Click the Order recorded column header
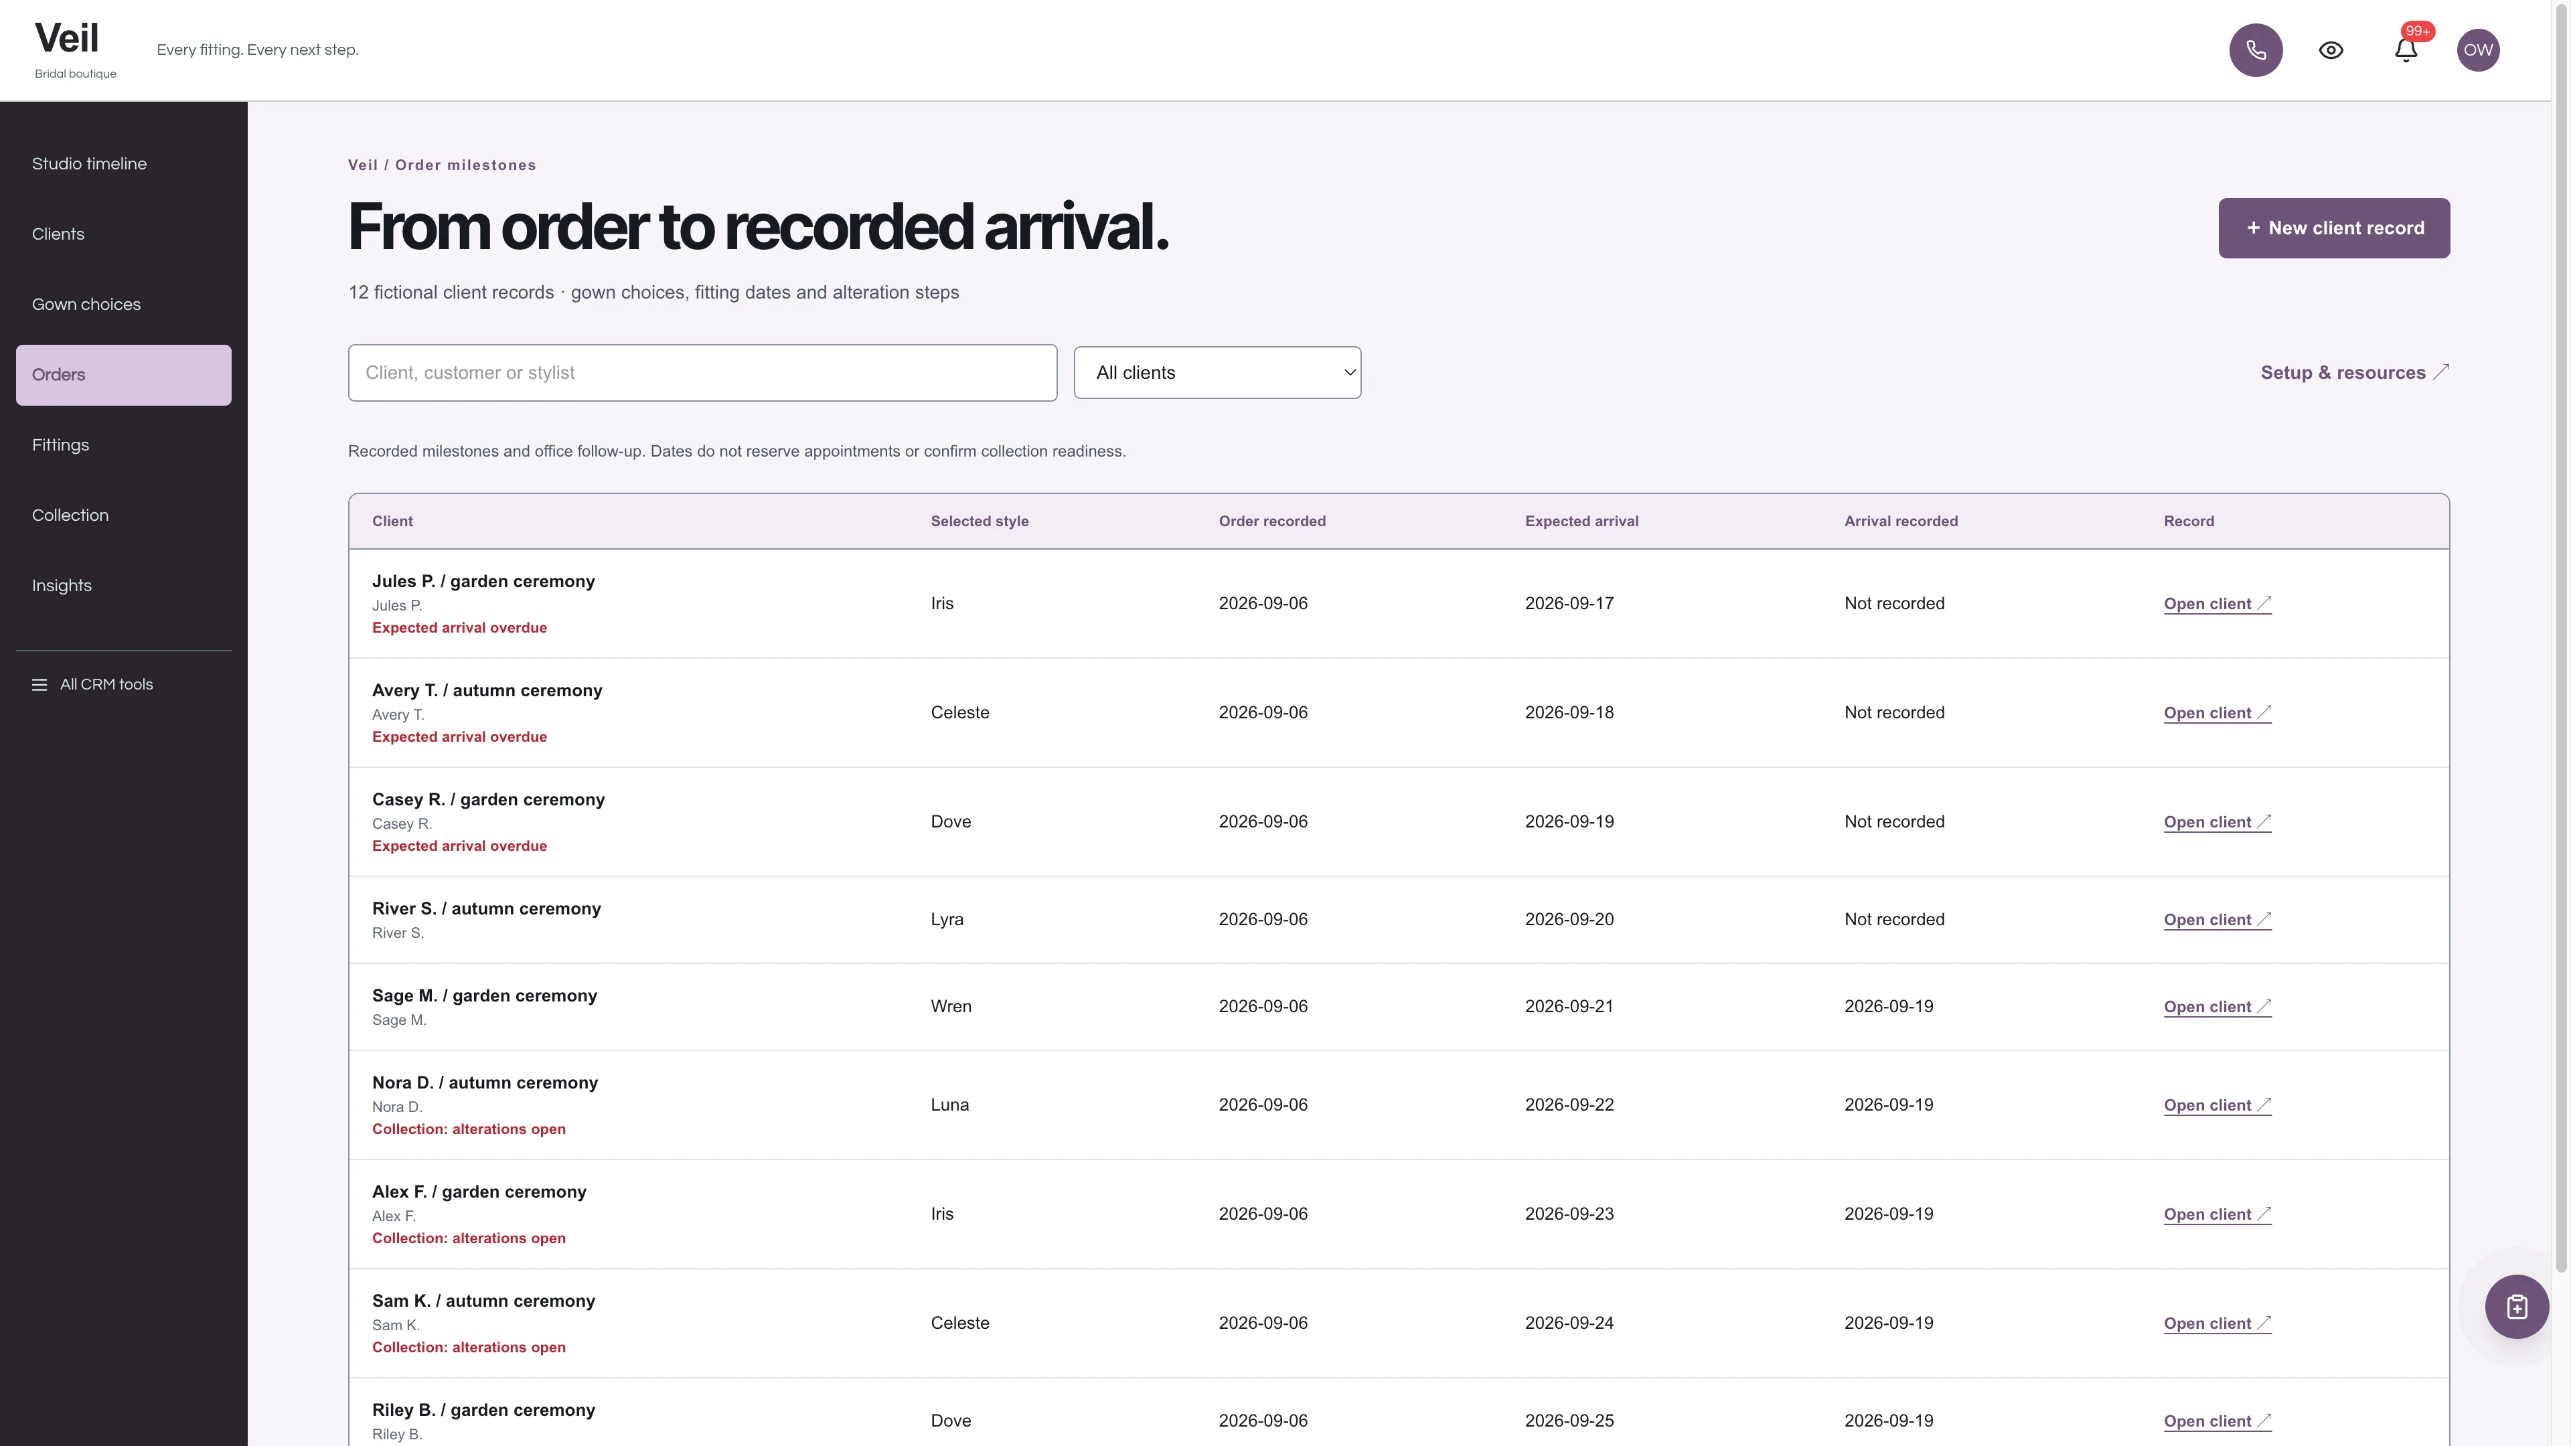The width and height of the screenshot is (2571, 1446). [1271, 521]
